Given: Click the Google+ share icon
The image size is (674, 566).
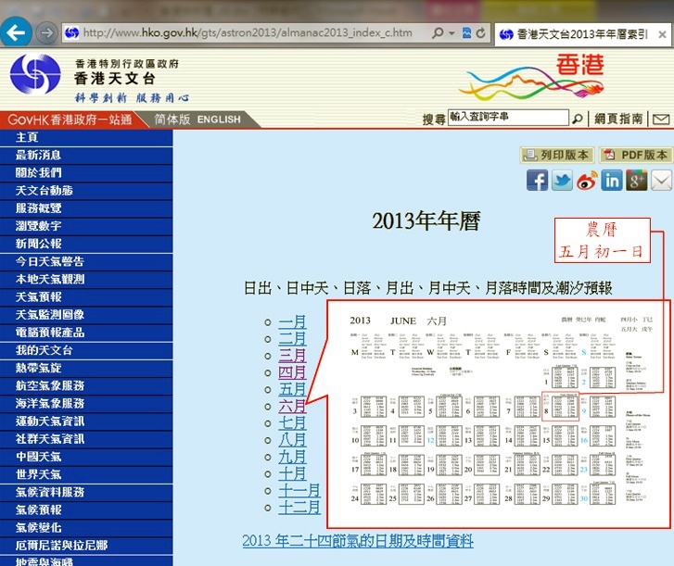Looking at the screenshot, I should [636, 181].
